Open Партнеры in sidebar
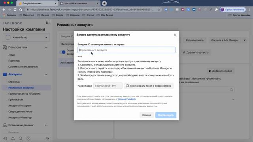This screenshot has height=142, width=253. 14,61
